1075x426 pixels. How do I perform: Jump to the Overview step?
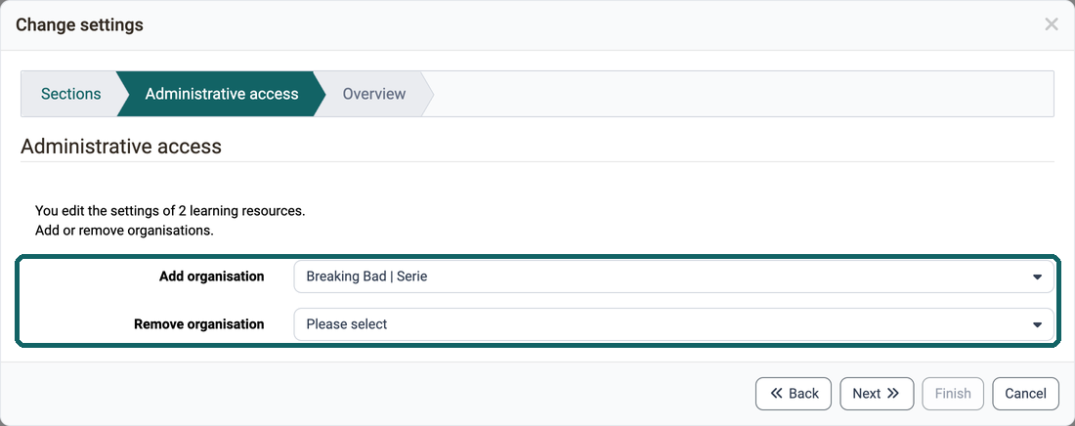pyautogui.click(x=374, y=94)
